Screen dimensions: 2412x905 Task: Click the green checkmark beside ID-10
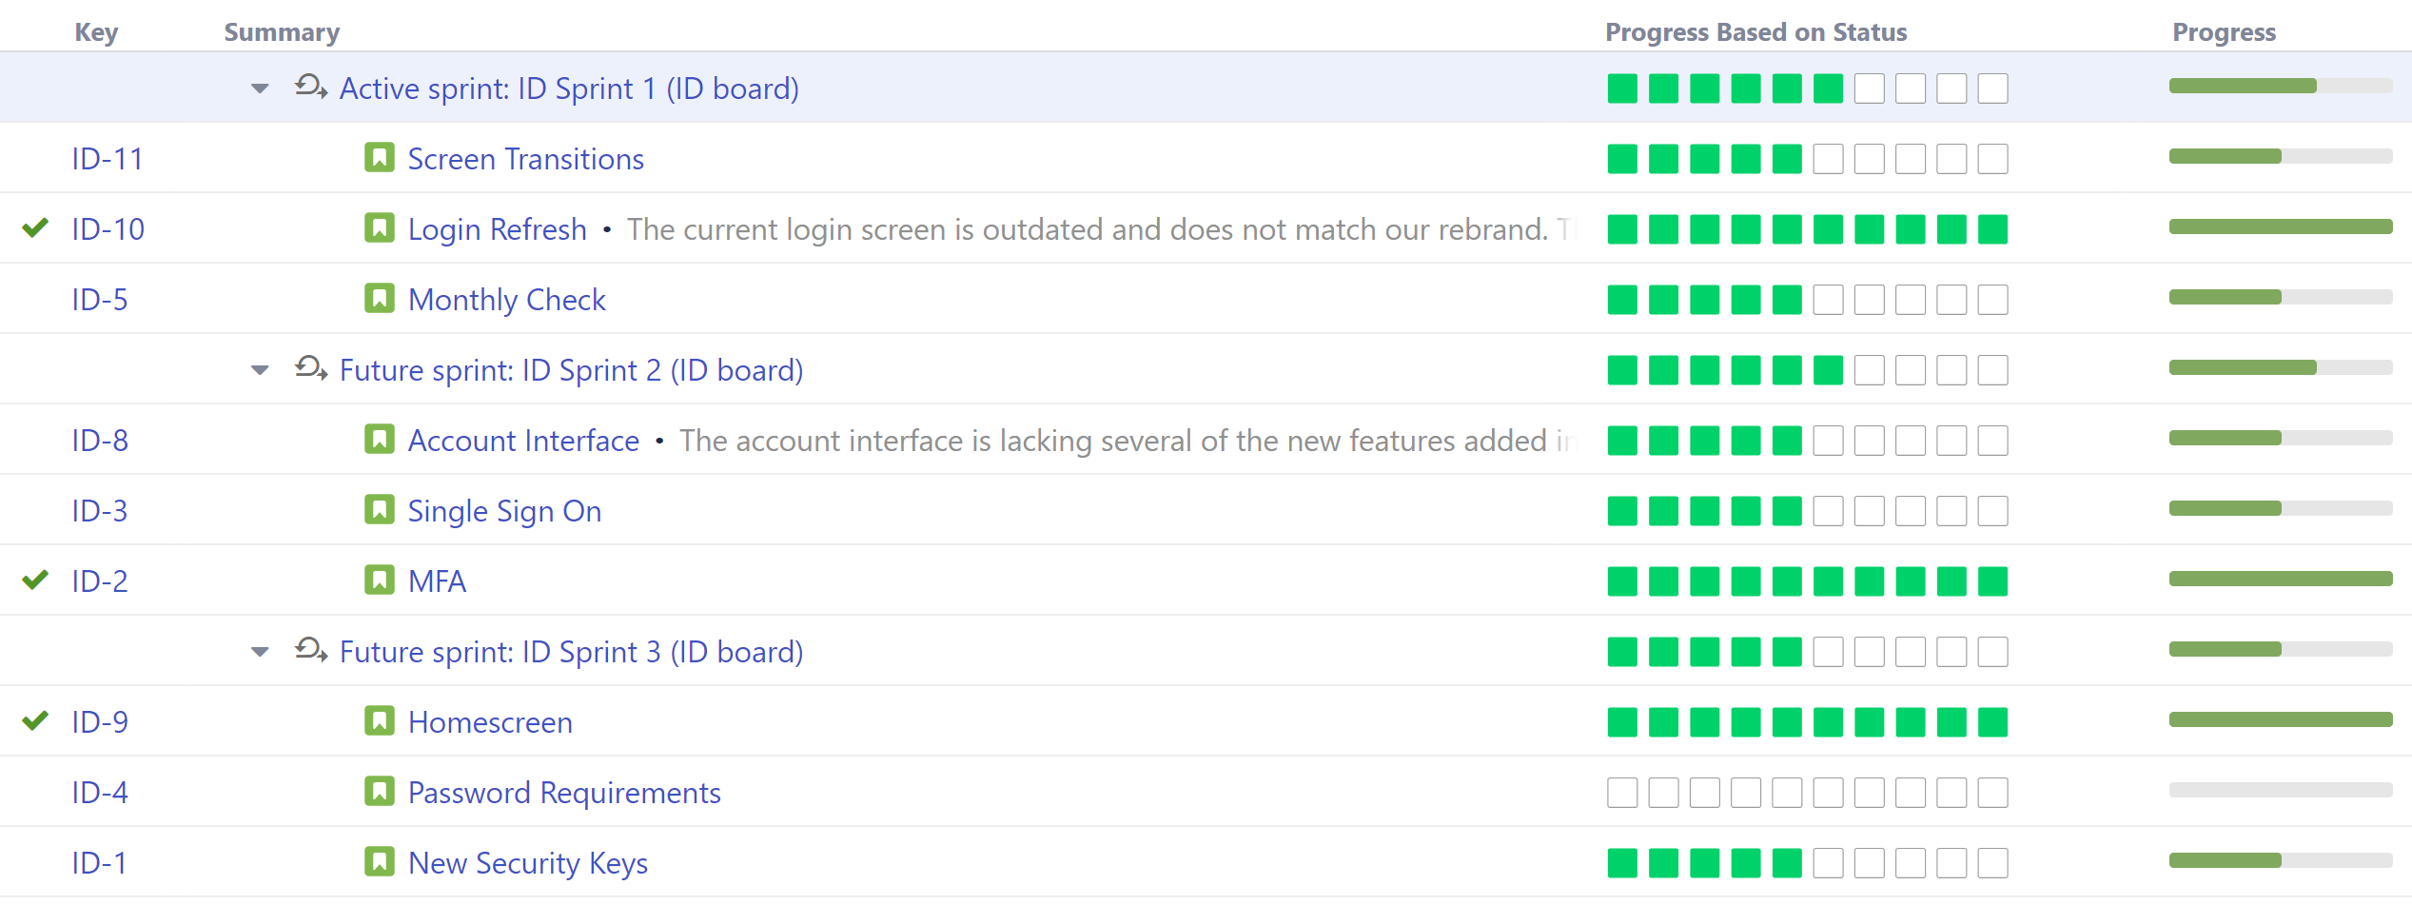tap(34, 228)
